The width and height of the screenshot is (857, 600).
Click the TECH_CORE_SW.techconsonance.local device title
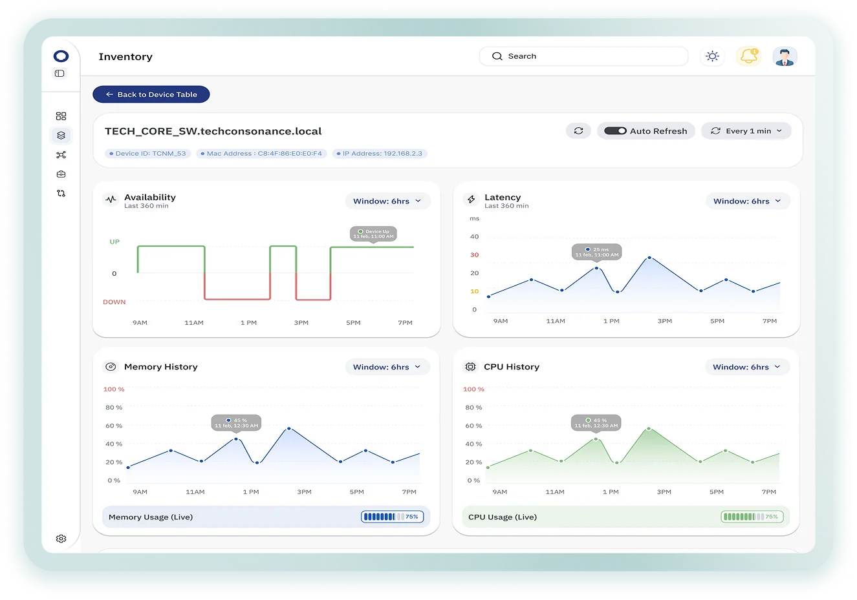[x=213, y=131]
